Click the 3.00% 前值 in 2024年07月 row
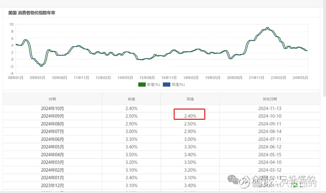This screenshot has width=326, height=193. click(131, 132)
